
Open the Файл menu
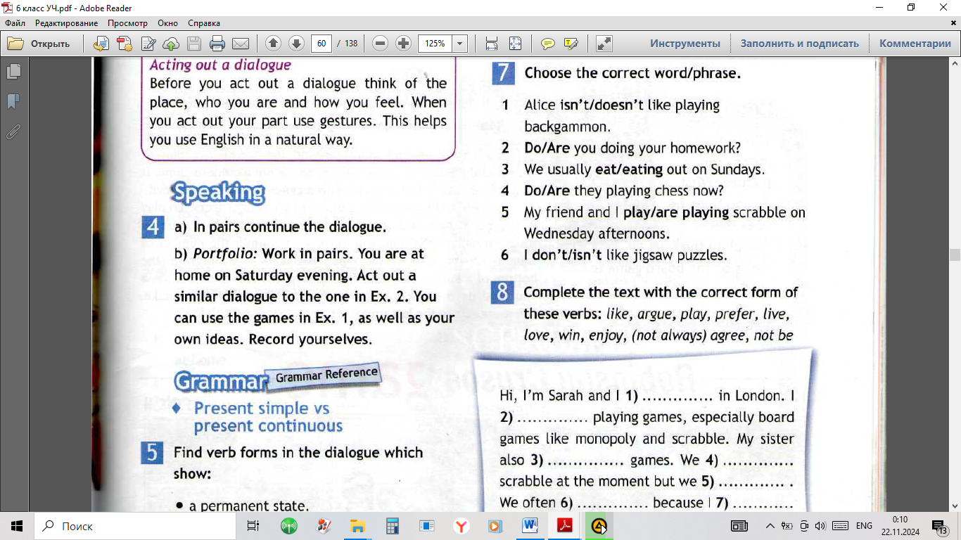click(15, 23)
